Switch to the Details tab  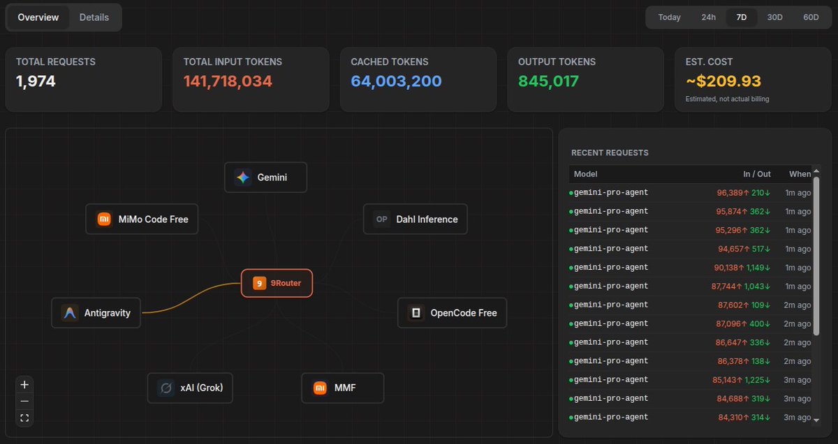[x=94, y=17]
